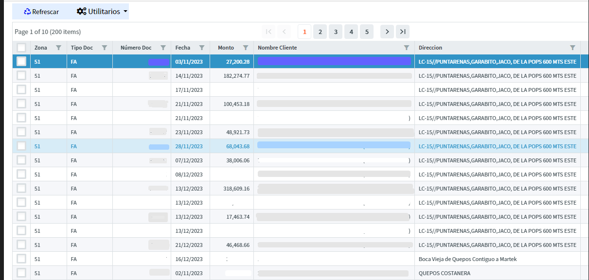The width and height of the screenshot is (589, 280).
Task: Check the row dated 07/12/2023
Action: (21, 160)
